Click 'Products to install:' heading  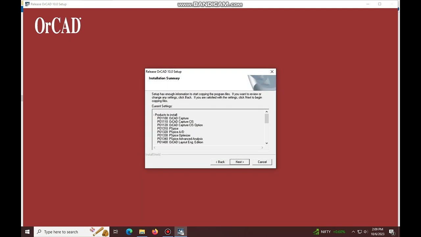166,115
